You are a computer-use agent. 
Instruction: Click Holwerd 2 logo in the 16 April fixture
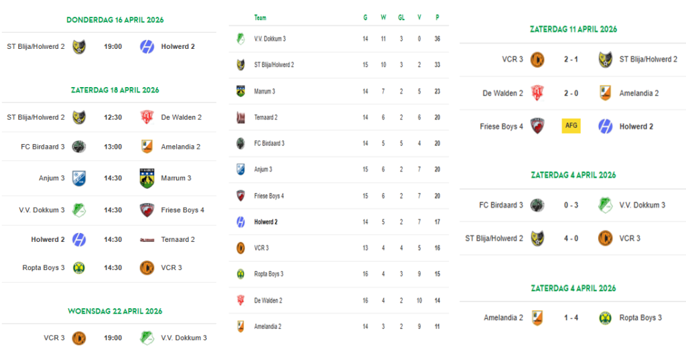click(x=147, y=47)
